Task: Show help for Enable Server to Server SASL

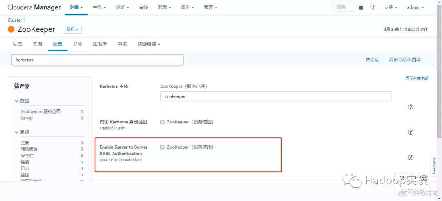Action: 411,157
